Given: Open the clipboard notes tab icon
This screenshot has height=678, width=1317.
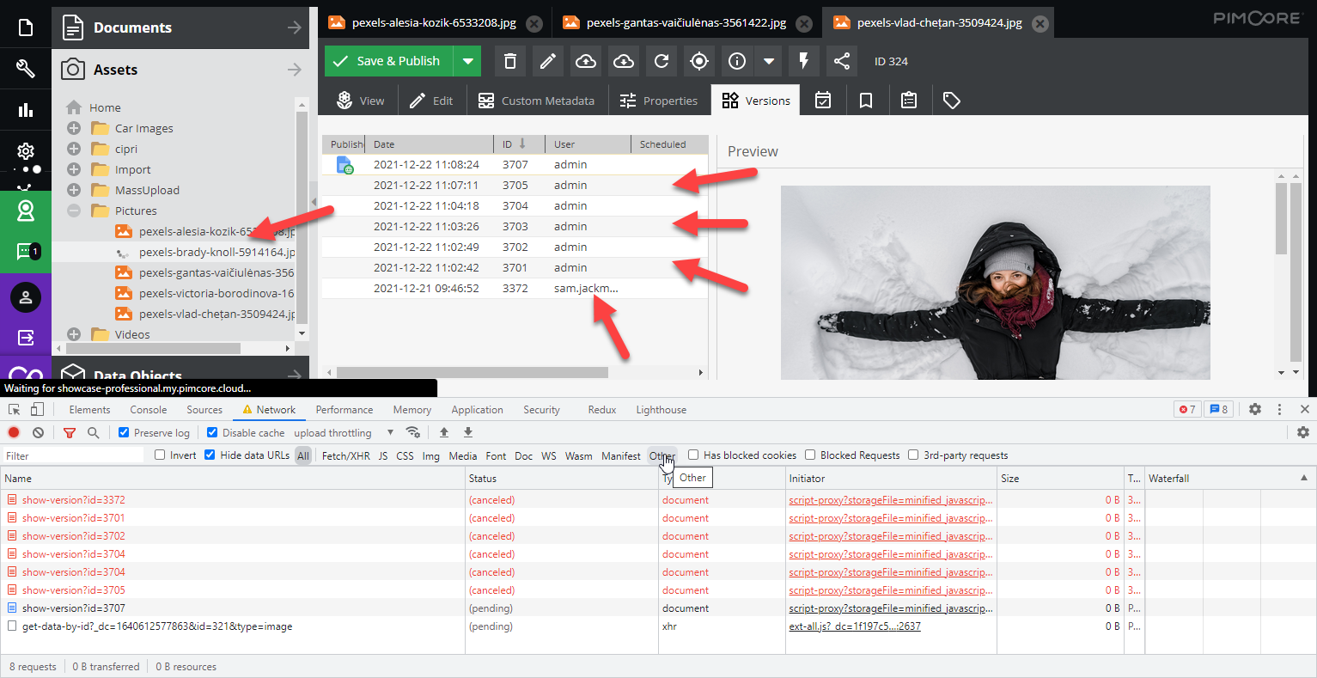Looking at the screenshot, I should click(909, 101).
